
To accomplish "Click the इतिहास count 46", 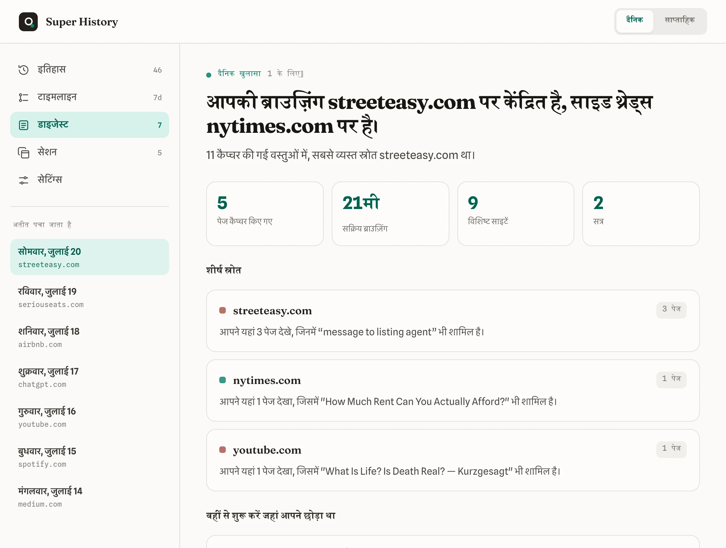I will [158, 70].
